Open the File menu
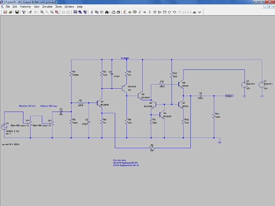 8,7
